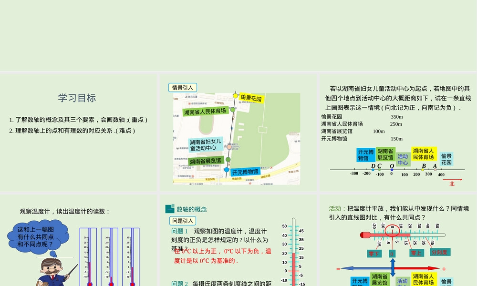The image size is (477, 286).
Task: Click the 活动：把温度计平放 paragraph
Action: (399, 213)
